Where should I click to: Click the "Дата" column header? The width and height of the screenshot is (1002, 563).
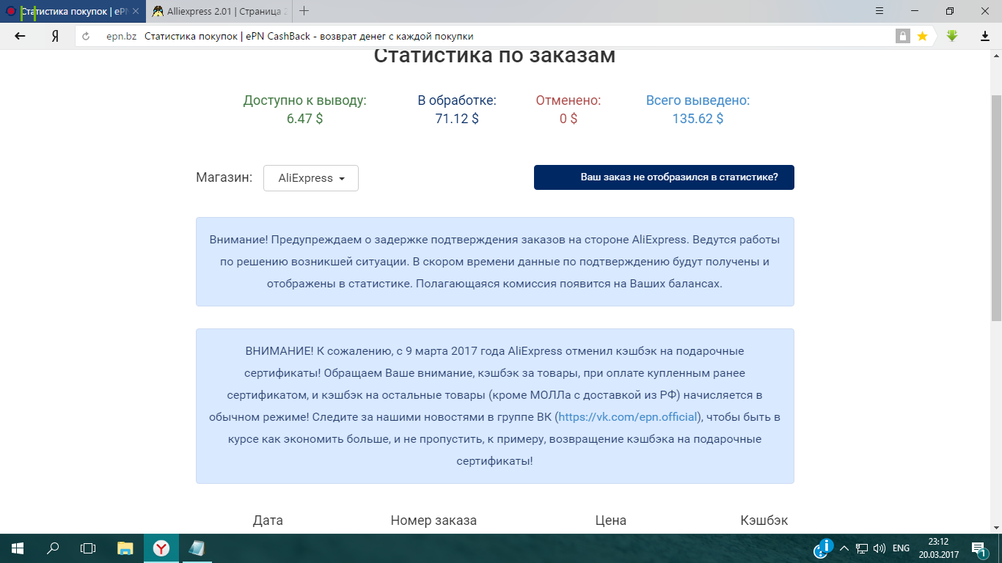[x=268, y=520]
